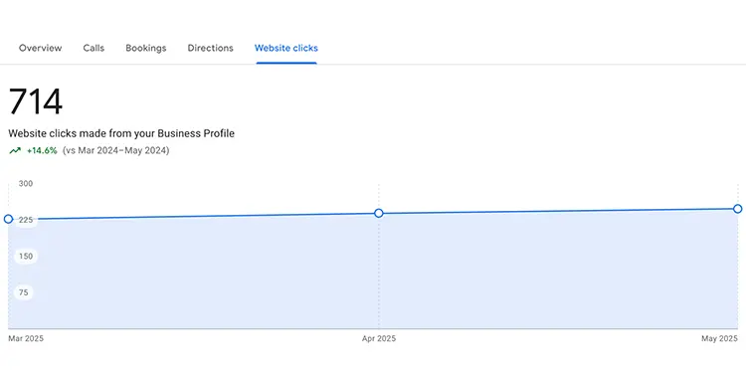The width and height of the screenshot is (746, 373).
Task: Click the 'May 2025' x-axis label
Action: click(x=719, y=339)
